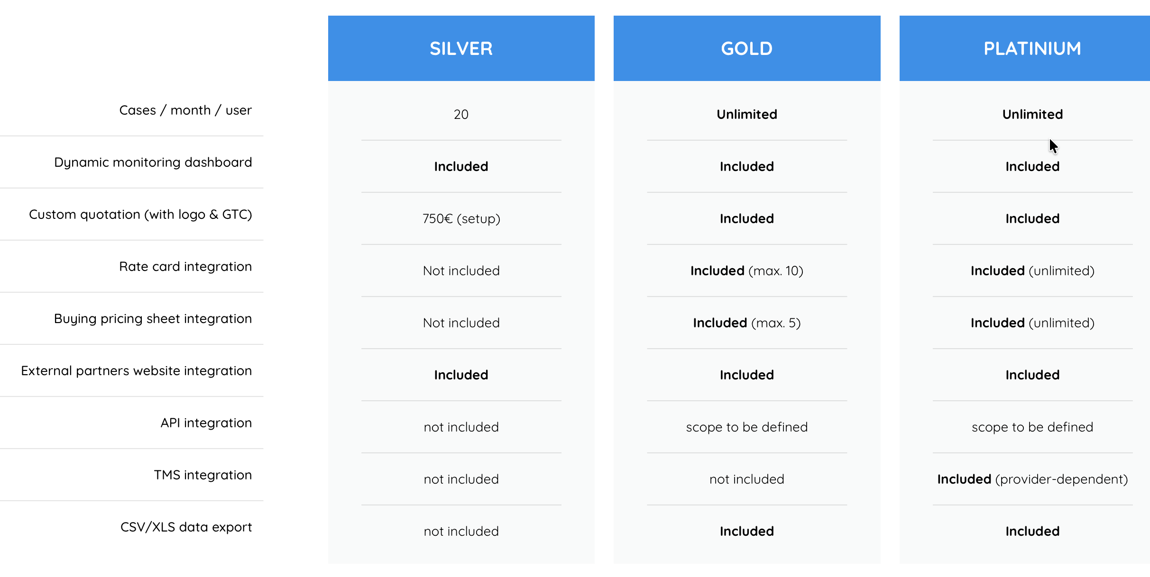Click the API integration label

point(206,423)
